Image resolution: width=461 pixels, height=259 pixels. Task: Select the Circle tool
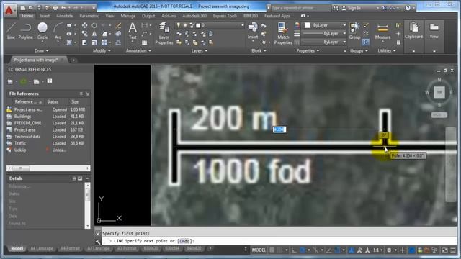point(42,31)
